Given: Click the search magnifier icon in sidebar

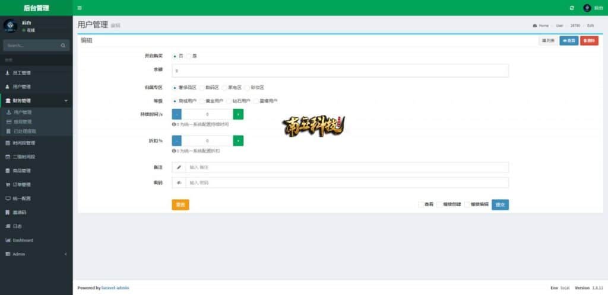Looking at the screenshot, I should [63, 46].
